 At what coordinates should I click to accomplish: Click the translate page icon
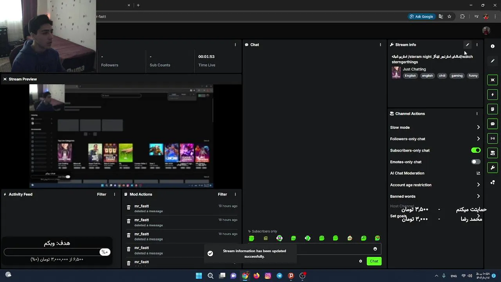[x=441, y=16]
